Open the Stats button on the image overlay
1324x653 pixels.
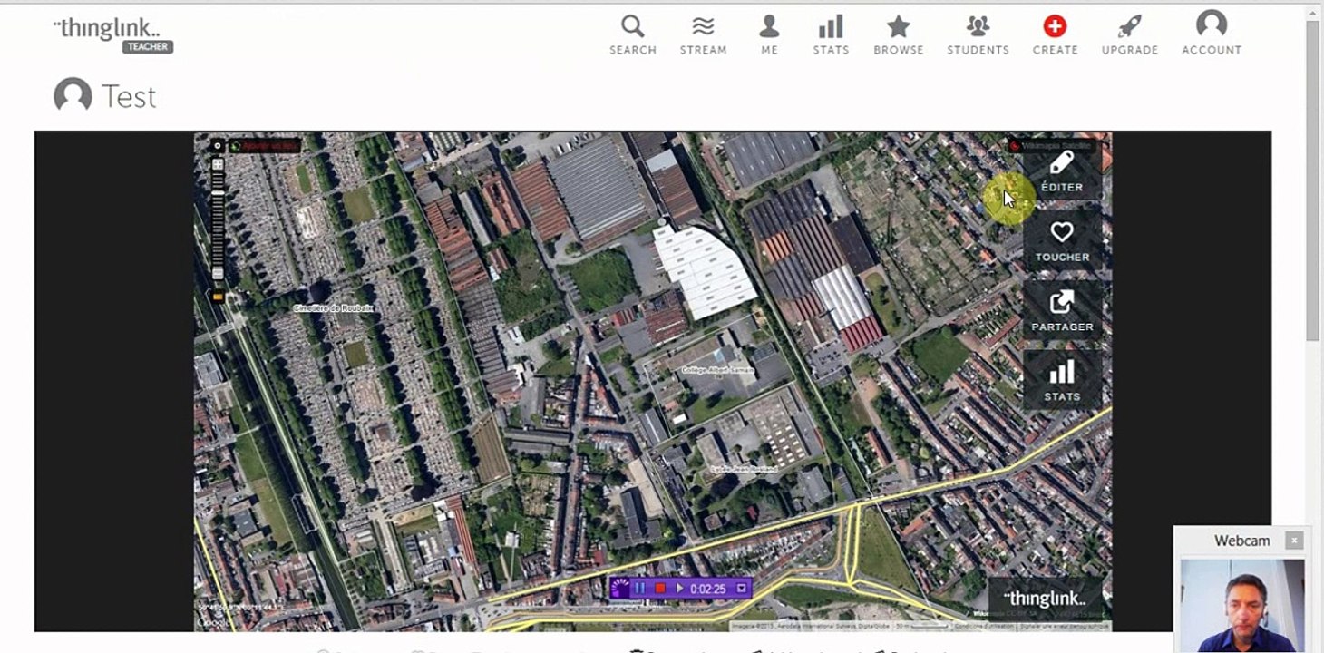[x=1062, y=381]
